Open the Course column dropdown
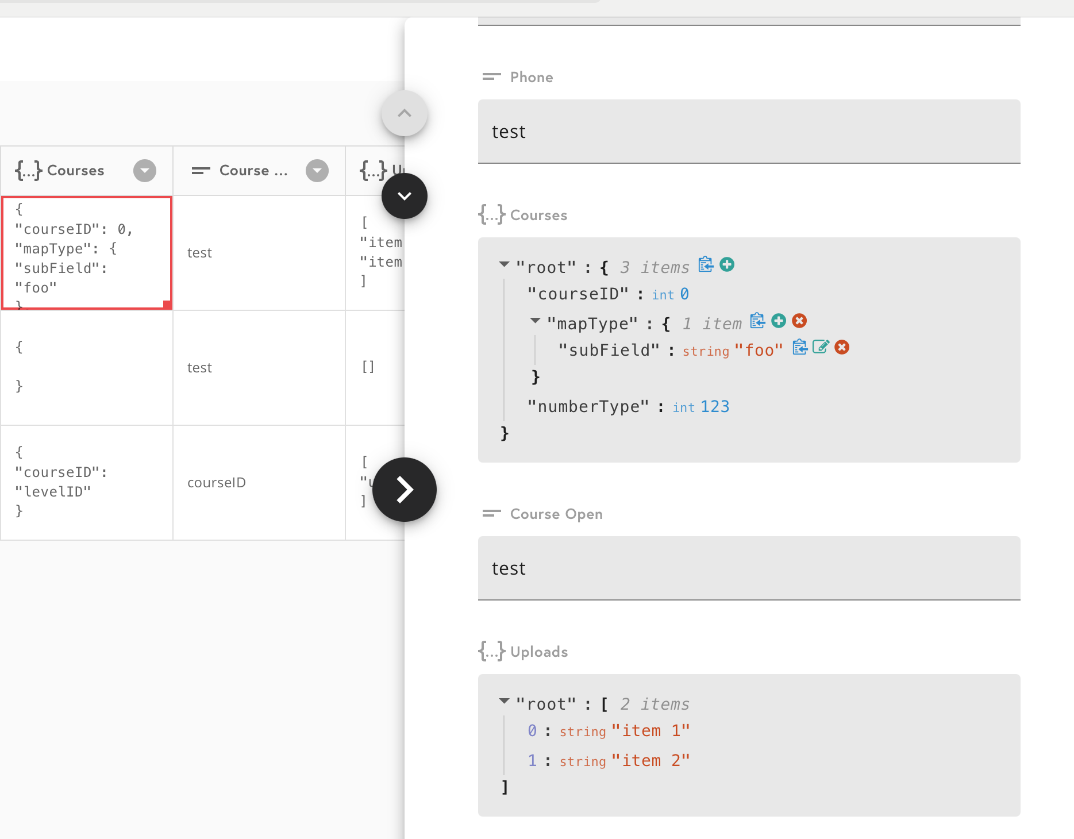 317,170
